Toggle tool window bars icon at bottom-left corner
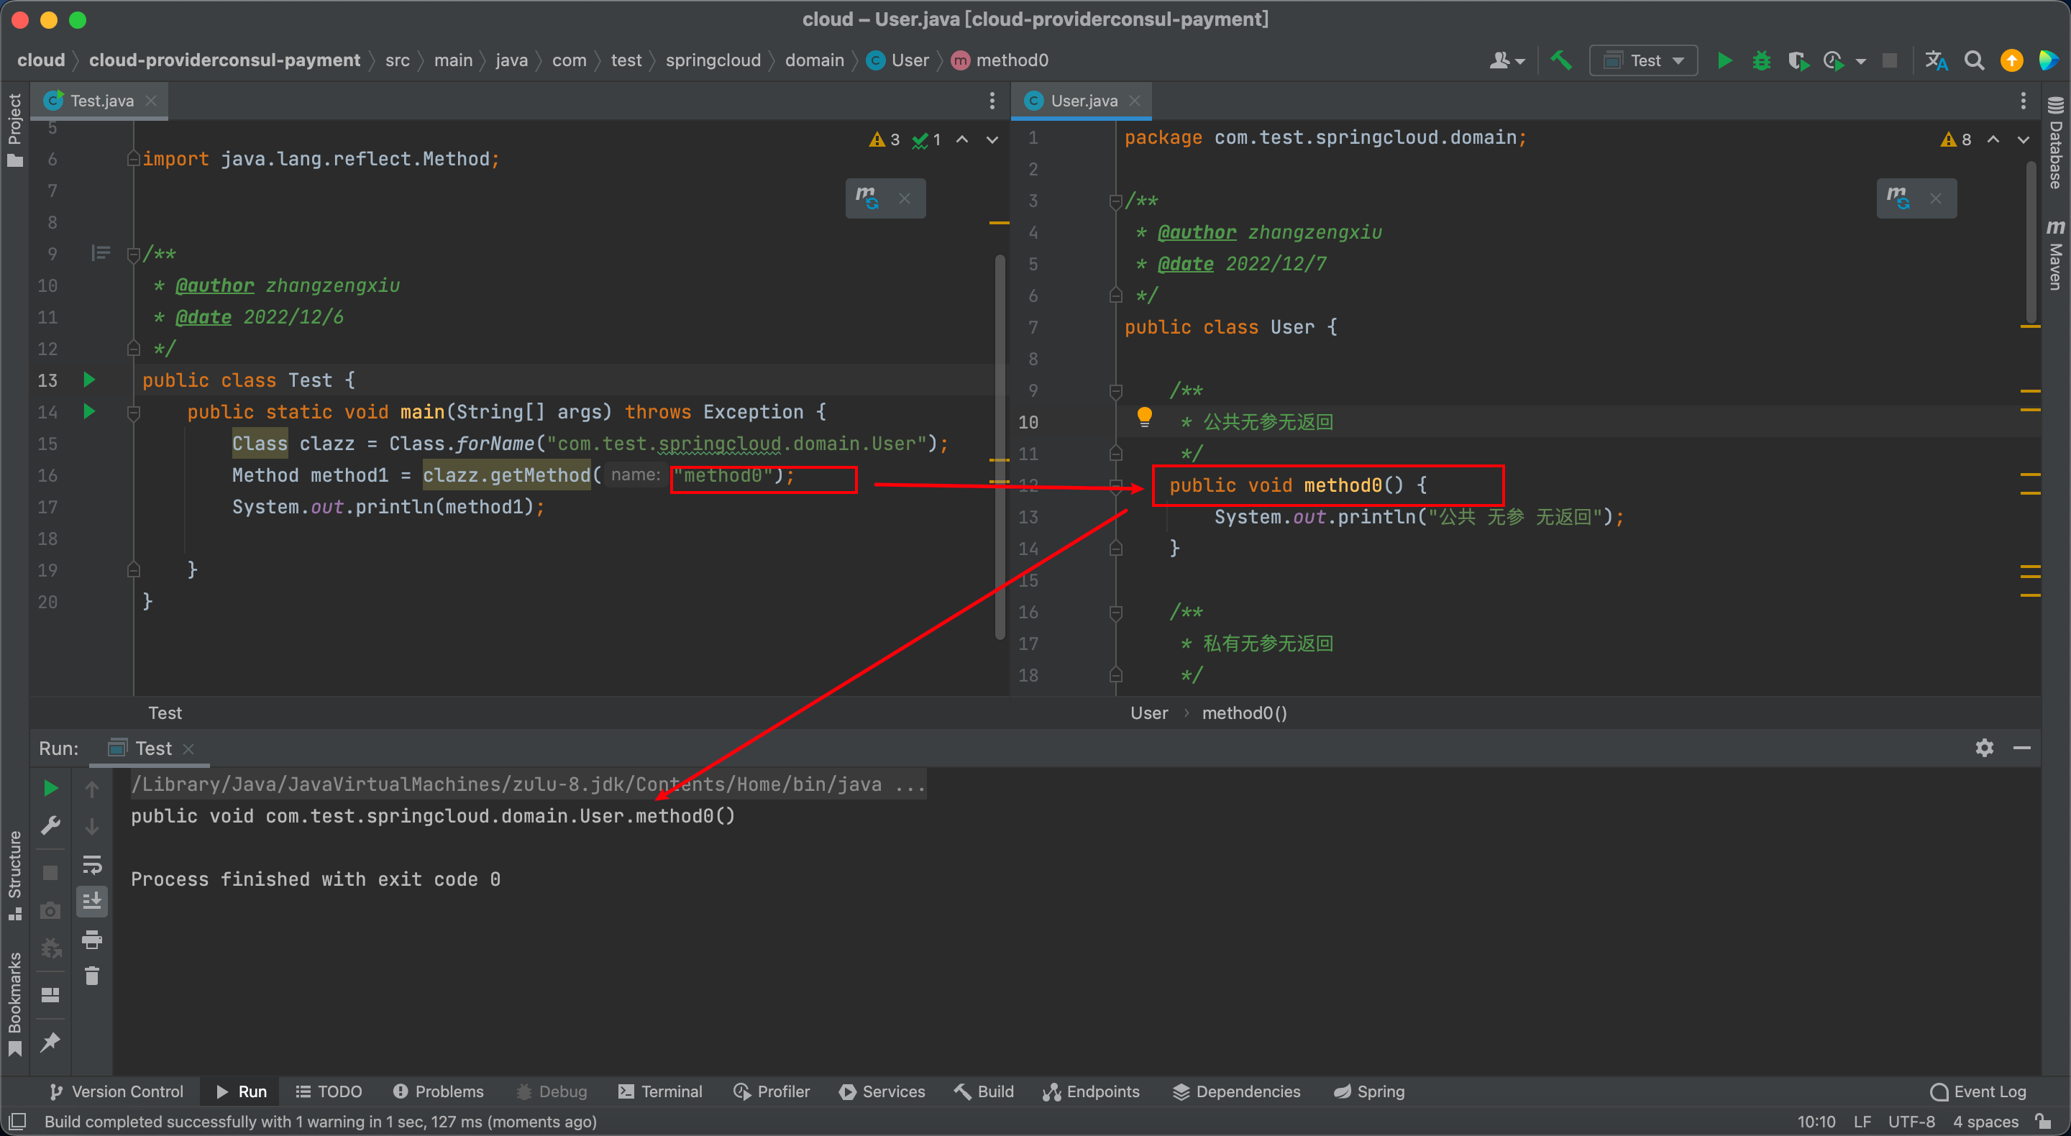Image resolution: width=2071 pixels, height=1136 pixels. coord(17,1121)
